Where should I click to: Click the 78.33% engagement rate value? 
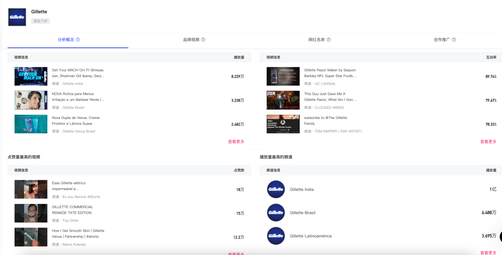tap(491, 124)
